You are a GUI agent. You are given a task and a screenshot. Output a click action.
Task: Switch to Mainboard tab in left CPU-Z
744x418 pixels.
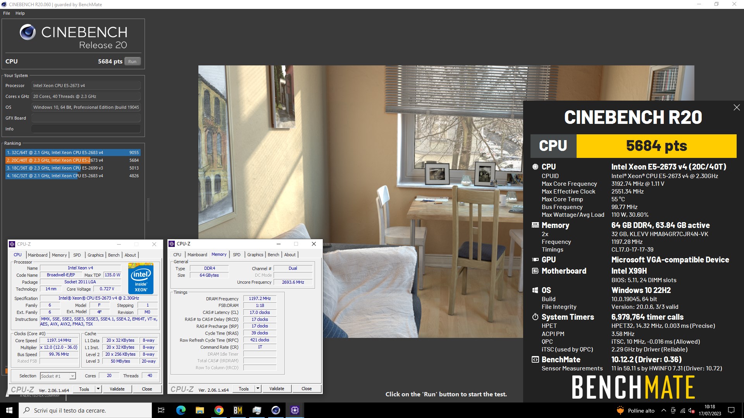38,255
